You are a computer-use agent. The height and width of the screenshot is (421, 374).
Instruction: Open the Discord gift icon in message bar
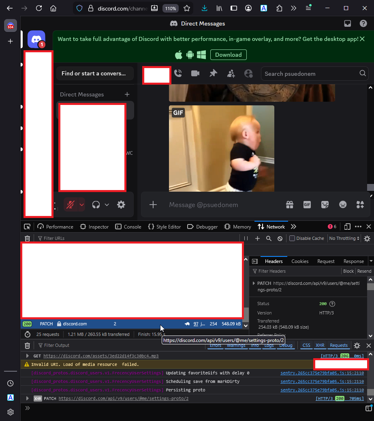tap(289, 205)
